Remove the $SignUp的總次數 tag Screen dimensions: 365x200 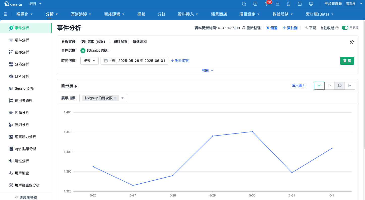point(115,98)
